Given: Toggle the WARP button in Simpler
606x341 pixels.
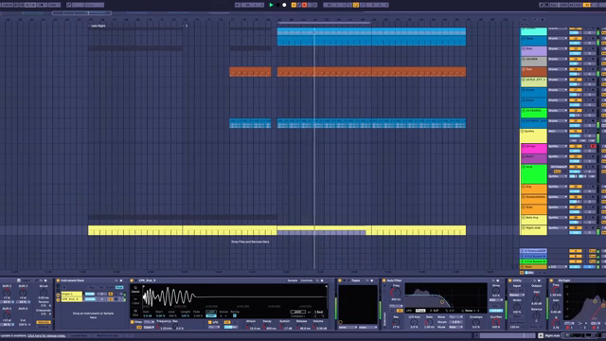Looking at the screenshot, I should coord(298,312).
